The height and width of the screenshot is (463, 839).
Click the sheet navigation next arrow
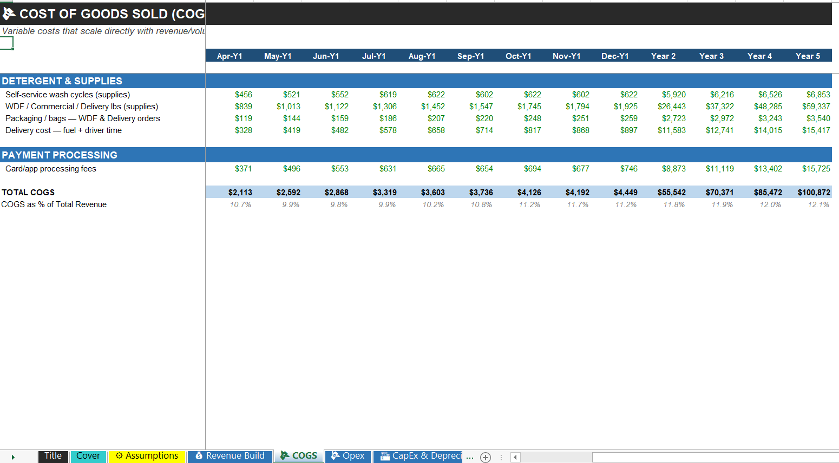coord(13,458)
